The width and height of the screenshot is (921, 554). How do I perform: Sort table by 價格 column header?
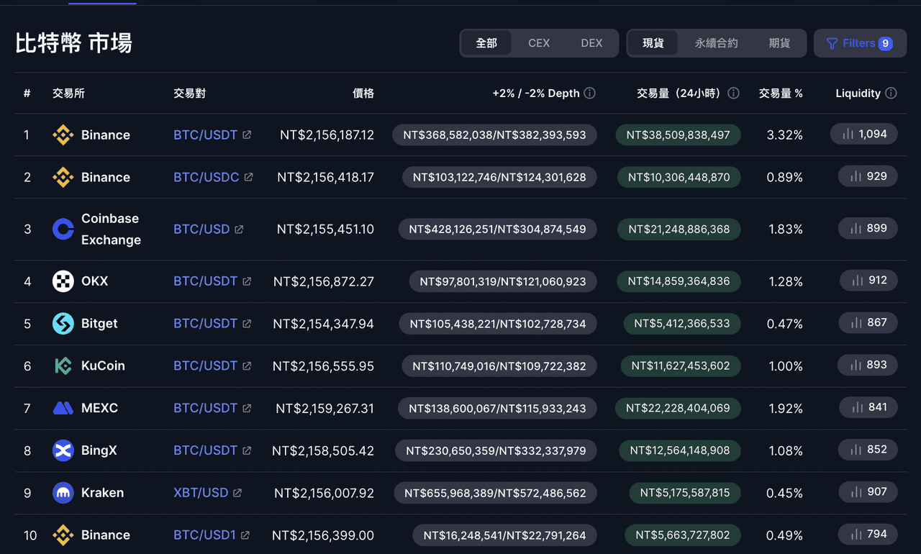point(363,94)
